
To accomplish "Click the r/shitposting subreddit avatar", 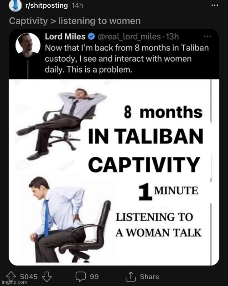I will (x=16, y=6).
